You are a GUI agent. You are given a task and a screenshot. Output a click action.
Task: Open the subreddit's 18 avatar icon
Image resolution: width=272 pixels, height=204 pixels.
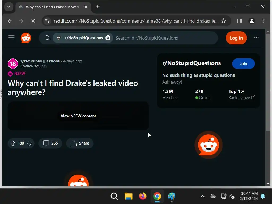[13, 64]
